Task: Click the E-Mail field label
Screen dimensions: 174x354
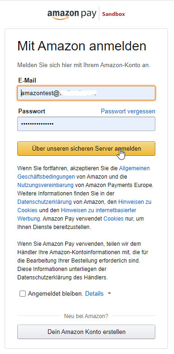Action: [28, 80]
